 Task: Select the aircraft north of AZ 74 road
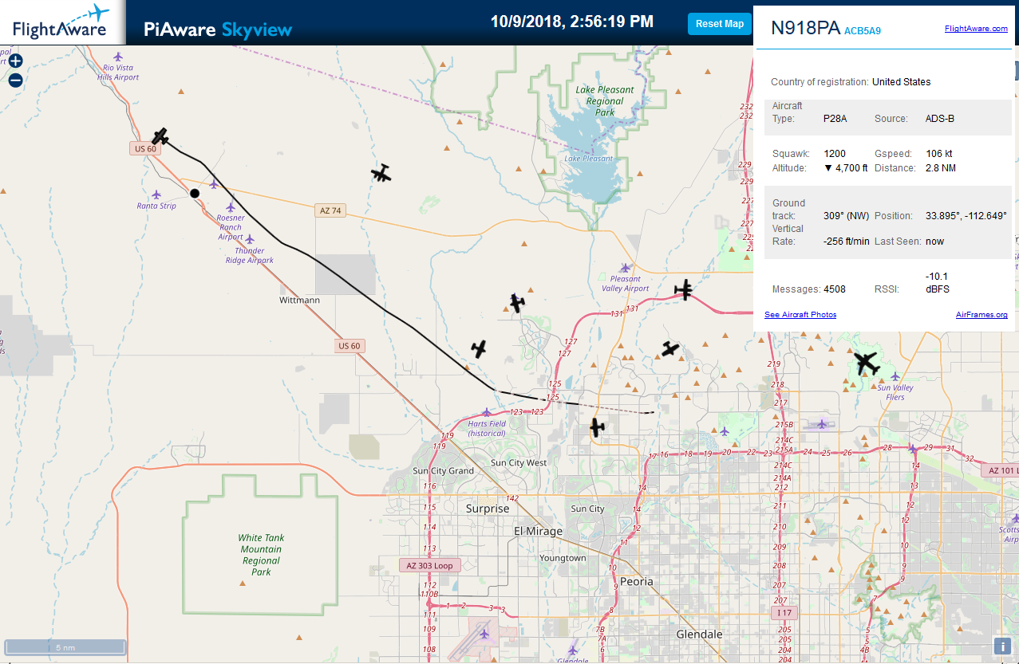coord(382,173)
